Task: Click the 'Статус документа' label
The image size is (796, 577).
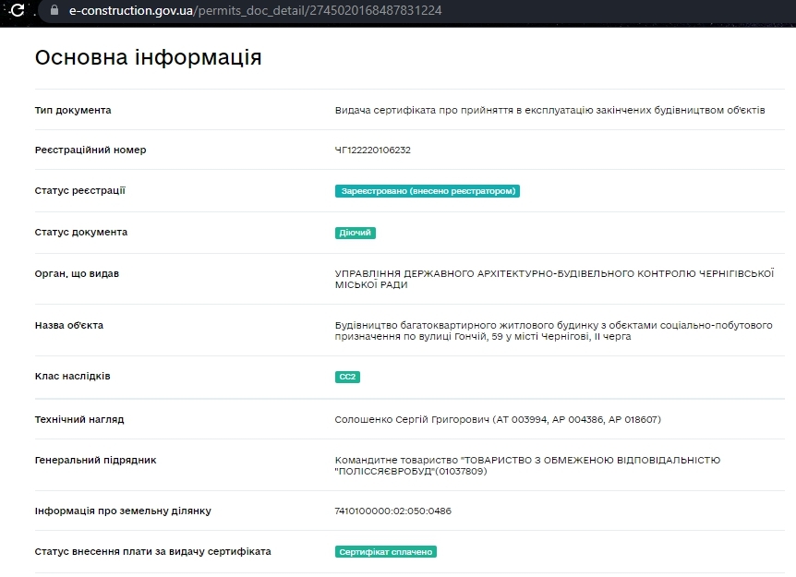Action: click(80, 232)
